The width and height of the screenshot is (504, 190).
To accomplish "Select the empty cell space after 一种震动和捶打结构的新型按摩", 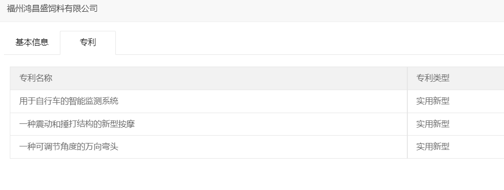I will click(270, 124).
